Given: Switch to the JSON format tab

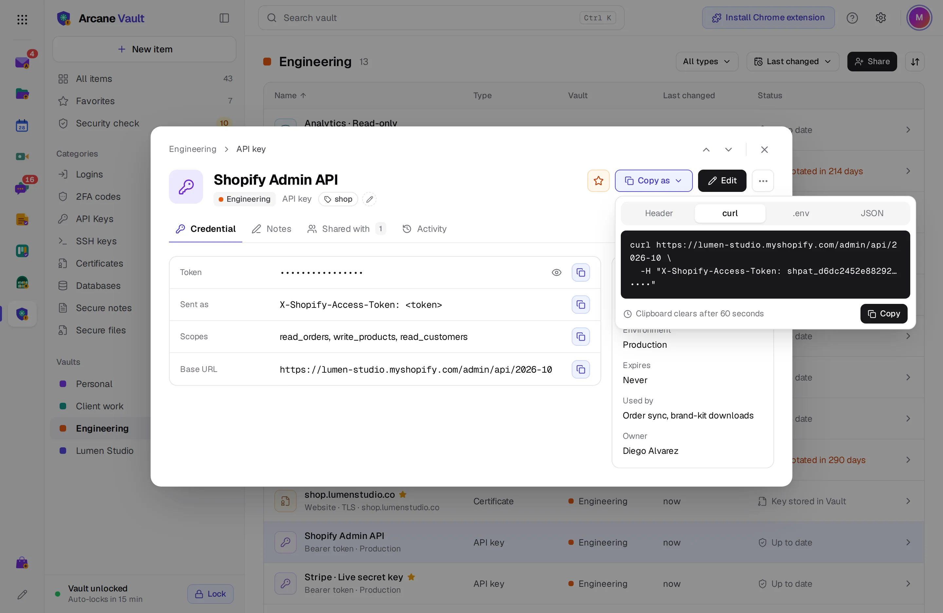Looking at the screenshot, I should tap(872, 213).
